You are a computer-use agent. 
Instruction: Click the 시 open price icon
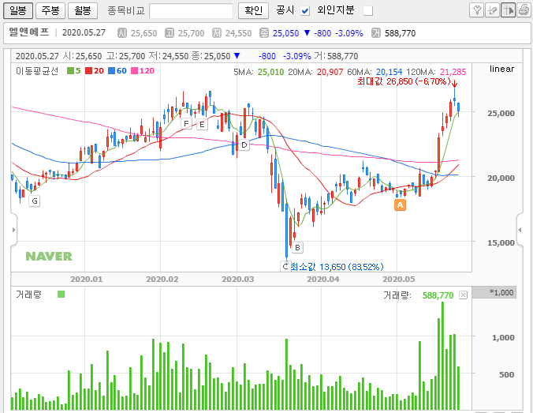point(121,33)
